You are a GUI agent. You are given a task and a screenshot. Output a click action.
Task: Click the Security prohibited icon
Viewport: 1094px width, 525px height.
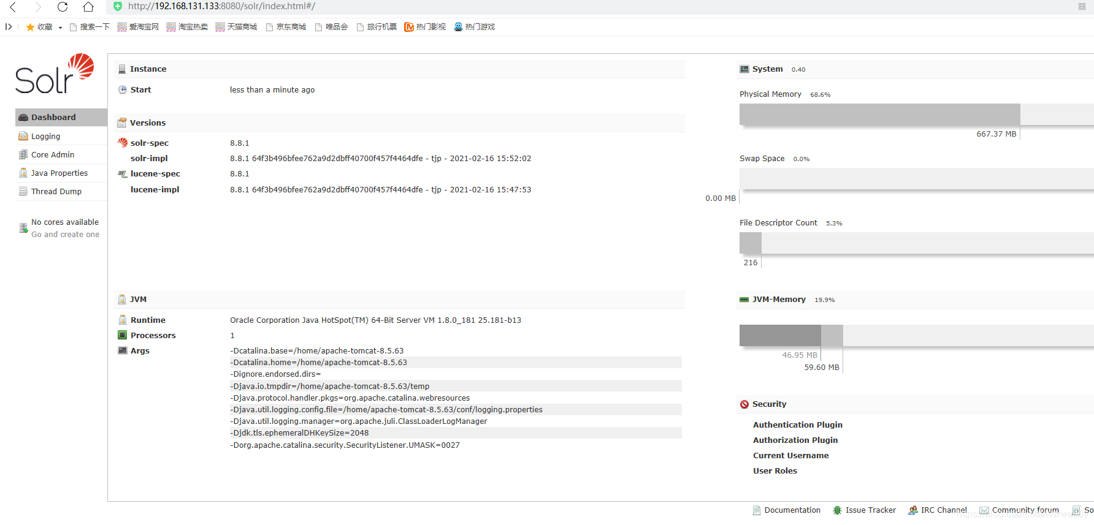(x=744, y=404)
